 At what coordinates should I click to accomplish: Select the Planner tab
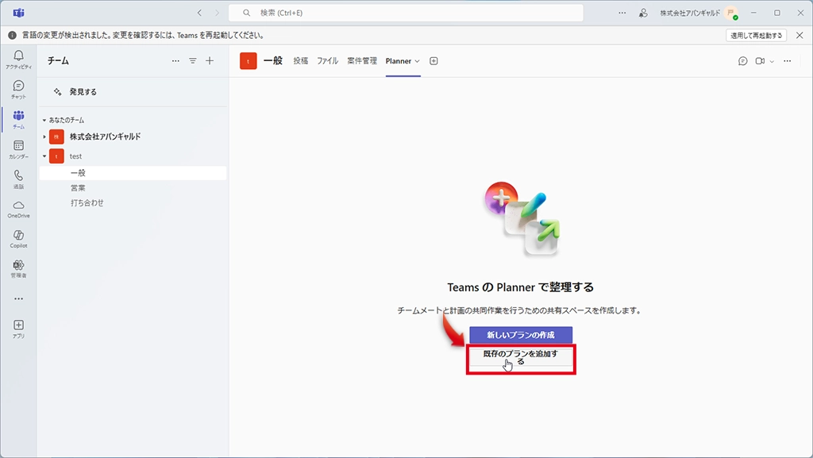399,61
